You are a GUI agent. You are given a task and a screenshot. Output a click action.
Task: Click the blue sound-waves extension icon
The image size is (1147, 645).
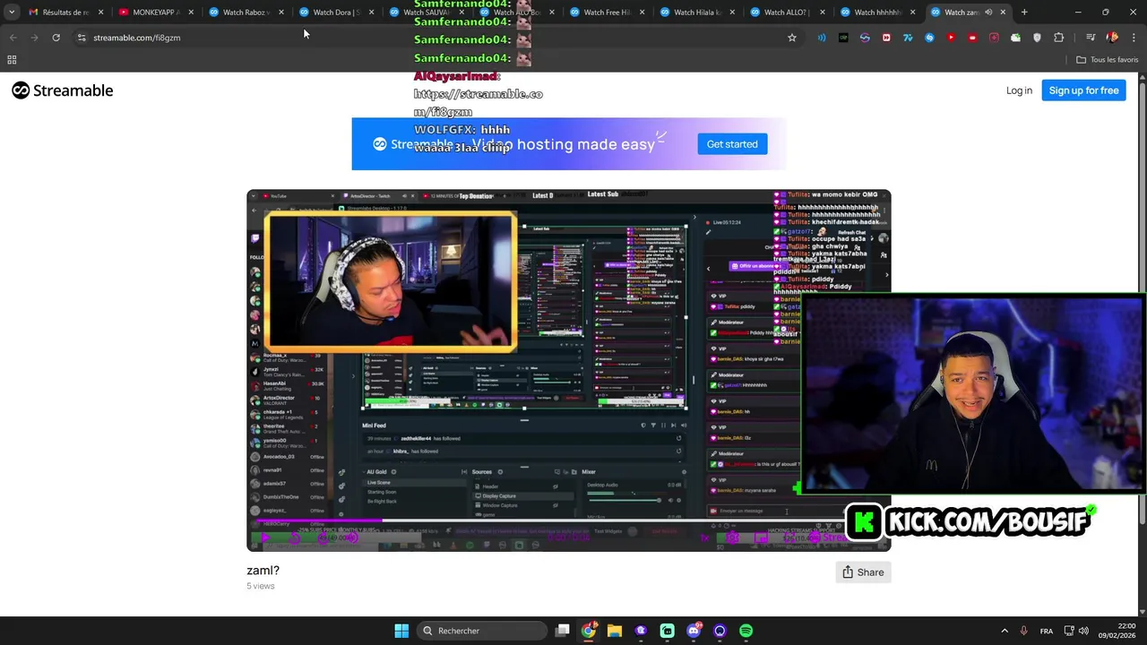pos(822,38)
